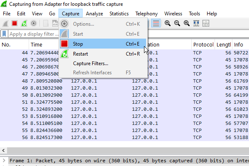Screen dimensions: 249x166
Task: Select packet 48 at 7.809520800
Action: [x=124, y=81]
